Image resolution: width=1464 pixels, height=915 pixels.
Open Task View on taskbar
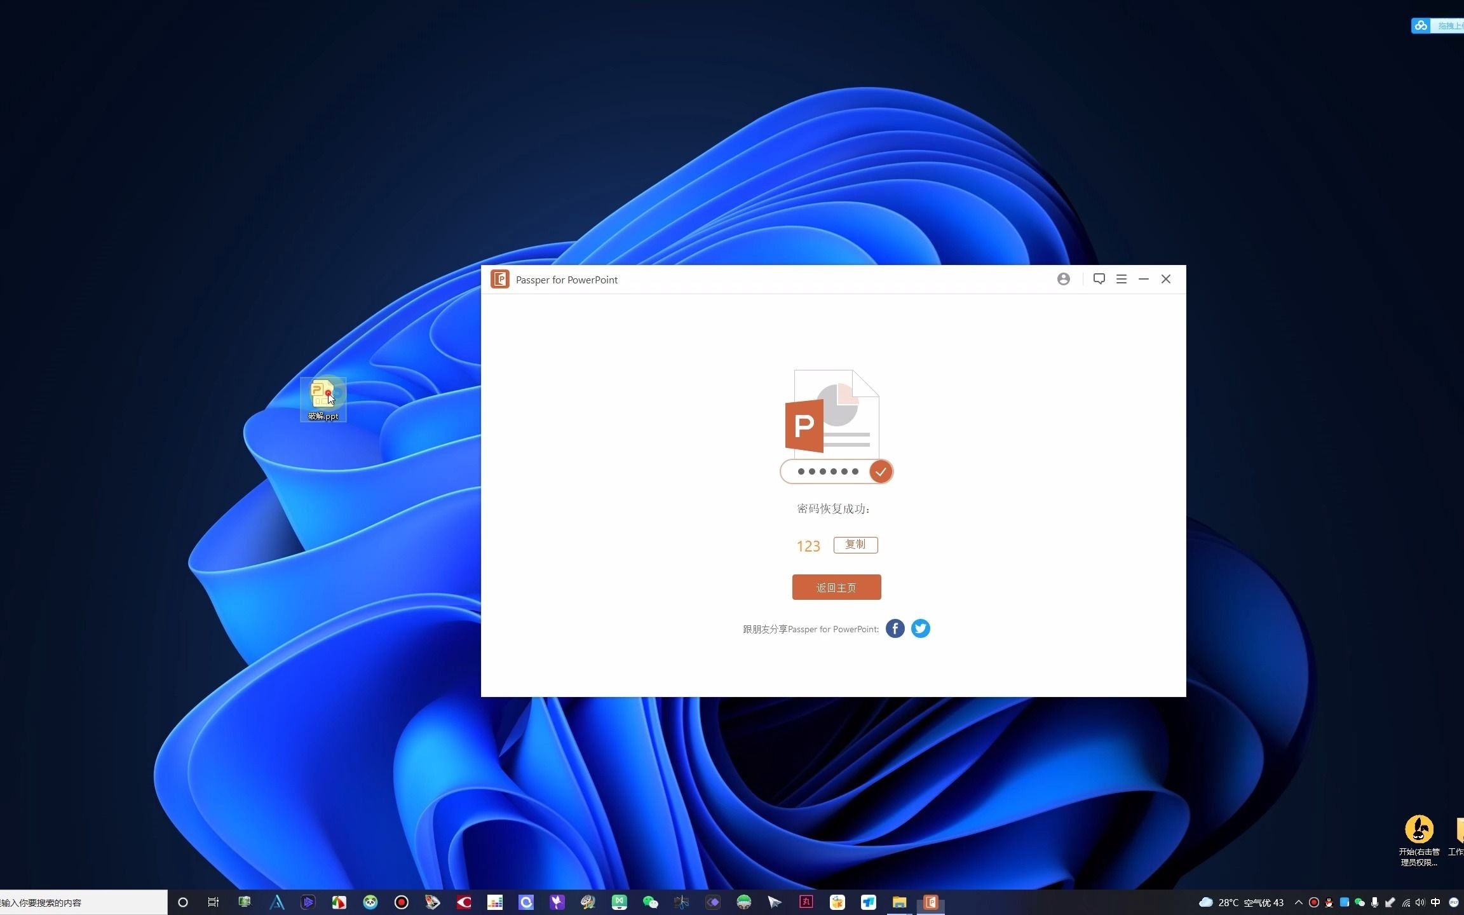pyautogui.click(x=213, y=902)
